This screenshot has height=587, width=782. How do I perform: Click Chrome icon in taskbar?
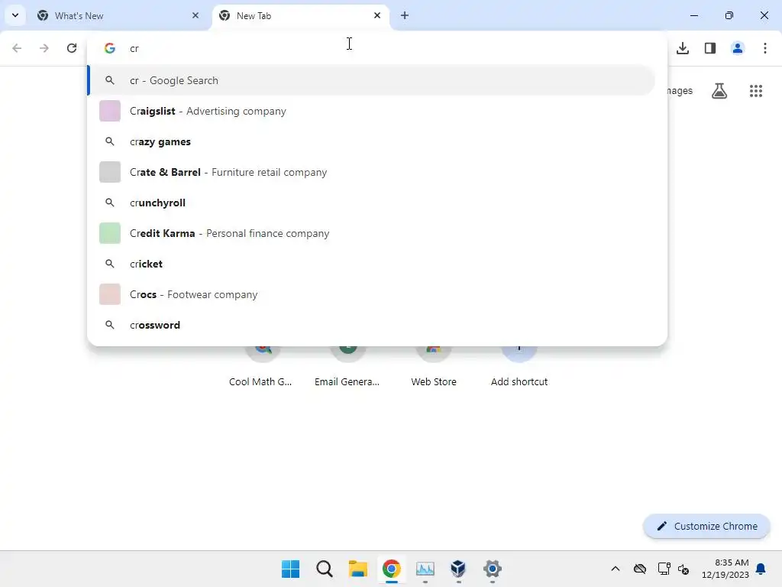click(x=392, y=569)
